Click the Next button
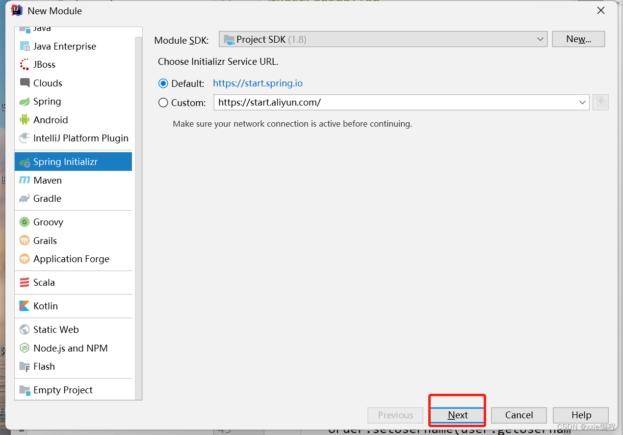This screenshot has width=623, height=435. pos(458,415)
